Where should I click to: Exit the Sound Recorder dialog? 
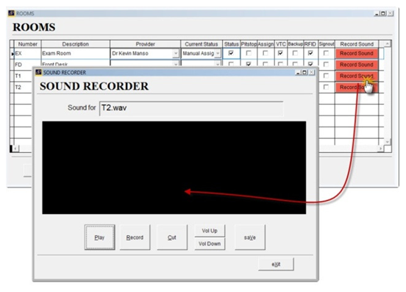276,264
